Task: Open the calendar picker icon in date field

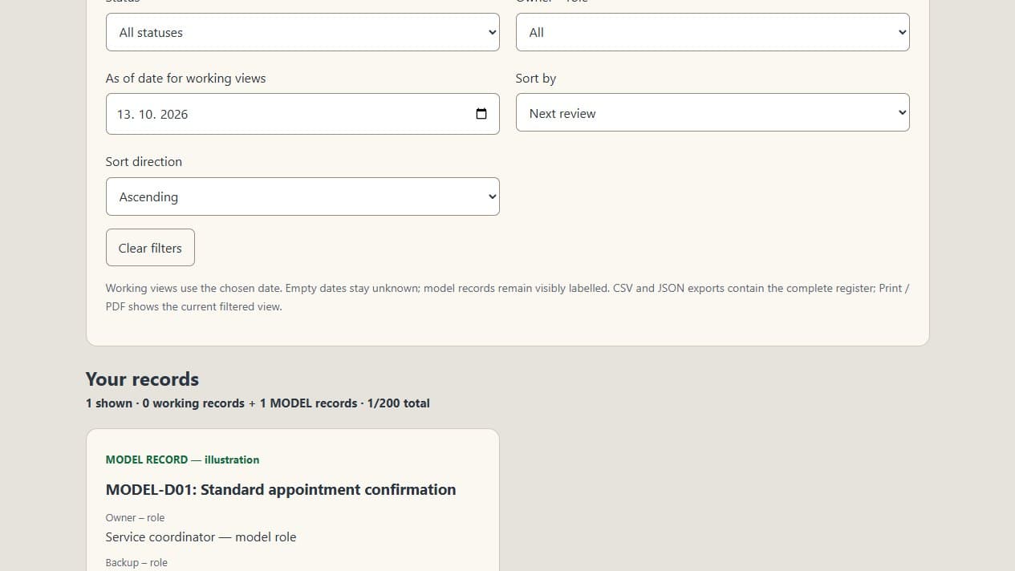Action: click(481, 114)
